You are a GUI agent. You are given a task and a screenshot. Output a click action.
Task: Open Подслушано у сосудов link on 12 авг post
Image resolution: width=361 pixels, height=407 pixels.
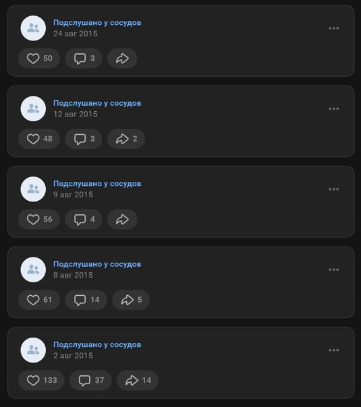(x=97, y=103)
